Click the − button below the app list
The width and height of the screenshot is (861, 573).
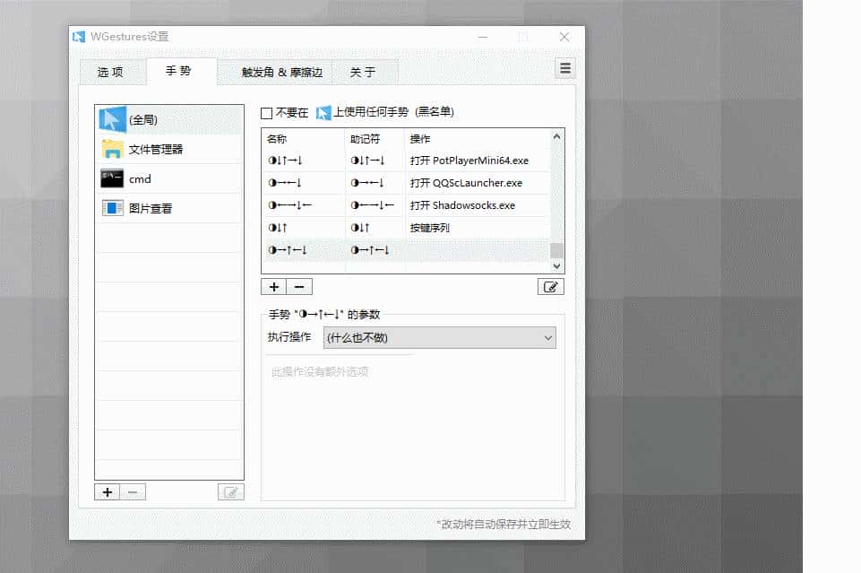(x=132, y=491)
